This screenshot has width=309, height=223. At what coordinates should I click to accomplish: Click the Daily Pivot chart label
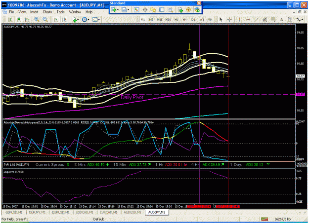(132, 97)
